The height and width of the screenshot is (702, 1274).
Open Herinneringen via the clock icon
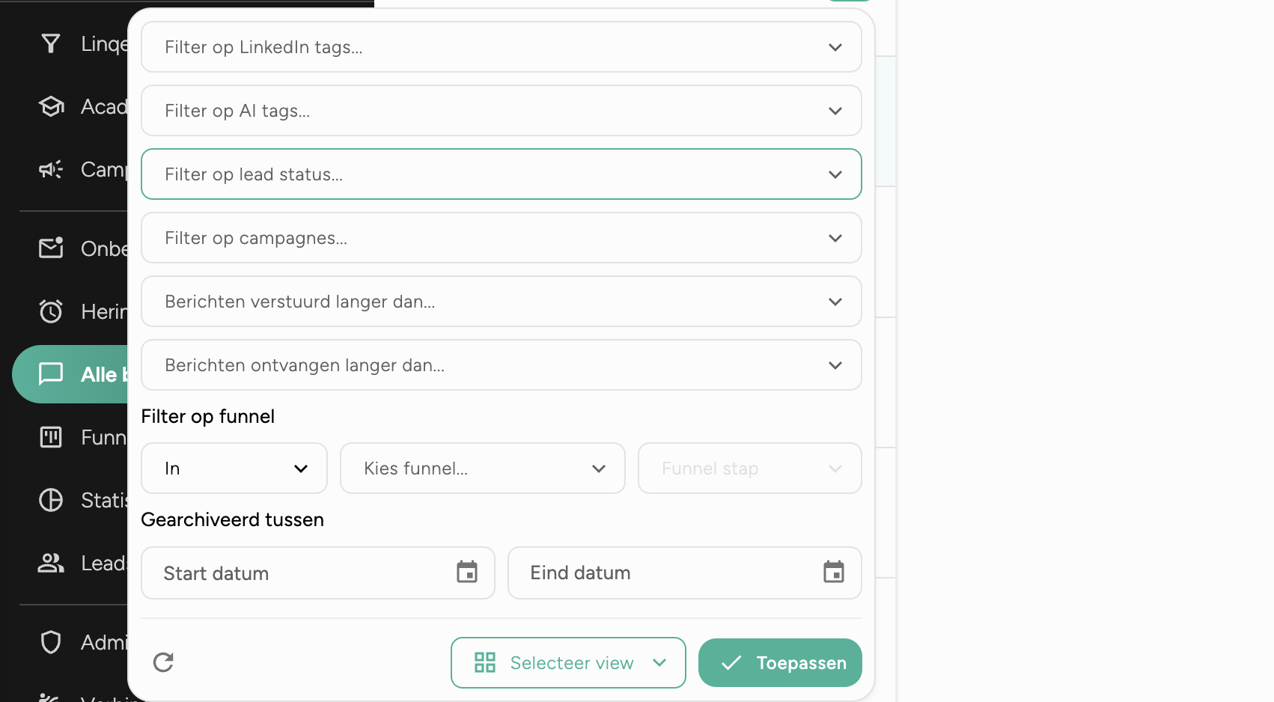(50, 311)
